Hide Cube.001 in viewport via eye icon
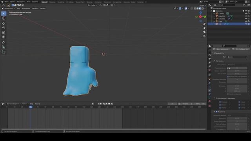 pos(246,16)
